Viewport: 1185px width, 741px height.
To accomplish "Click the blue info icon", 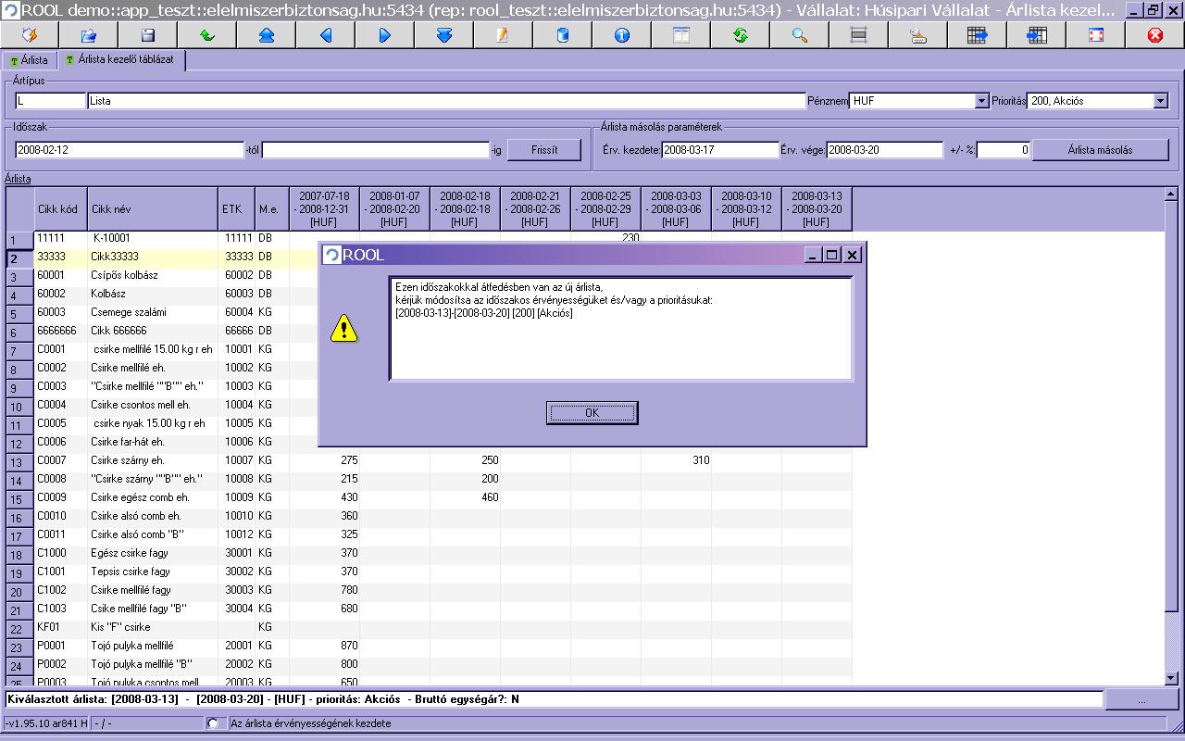I will click(621, 35).
